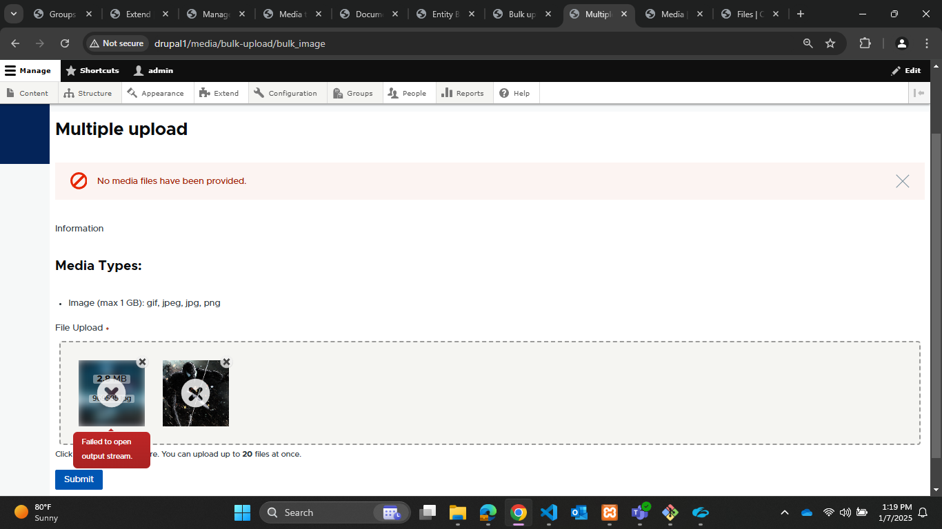Open the Chrome three-dot menu

click(926, 43)
